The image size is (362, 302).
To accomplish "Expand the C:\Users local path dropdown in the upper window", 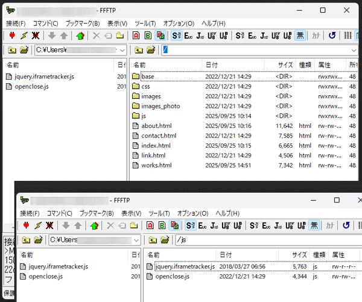I will (122, 50).
